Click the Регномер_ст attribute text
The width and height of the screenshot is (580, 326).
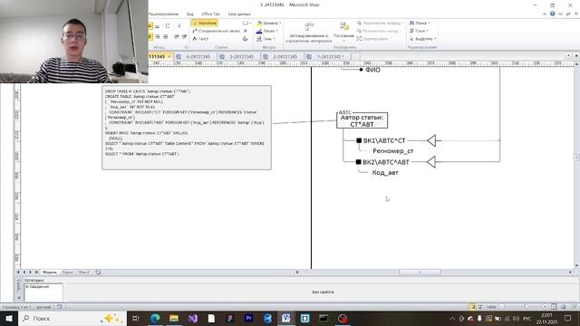(392, 151)
